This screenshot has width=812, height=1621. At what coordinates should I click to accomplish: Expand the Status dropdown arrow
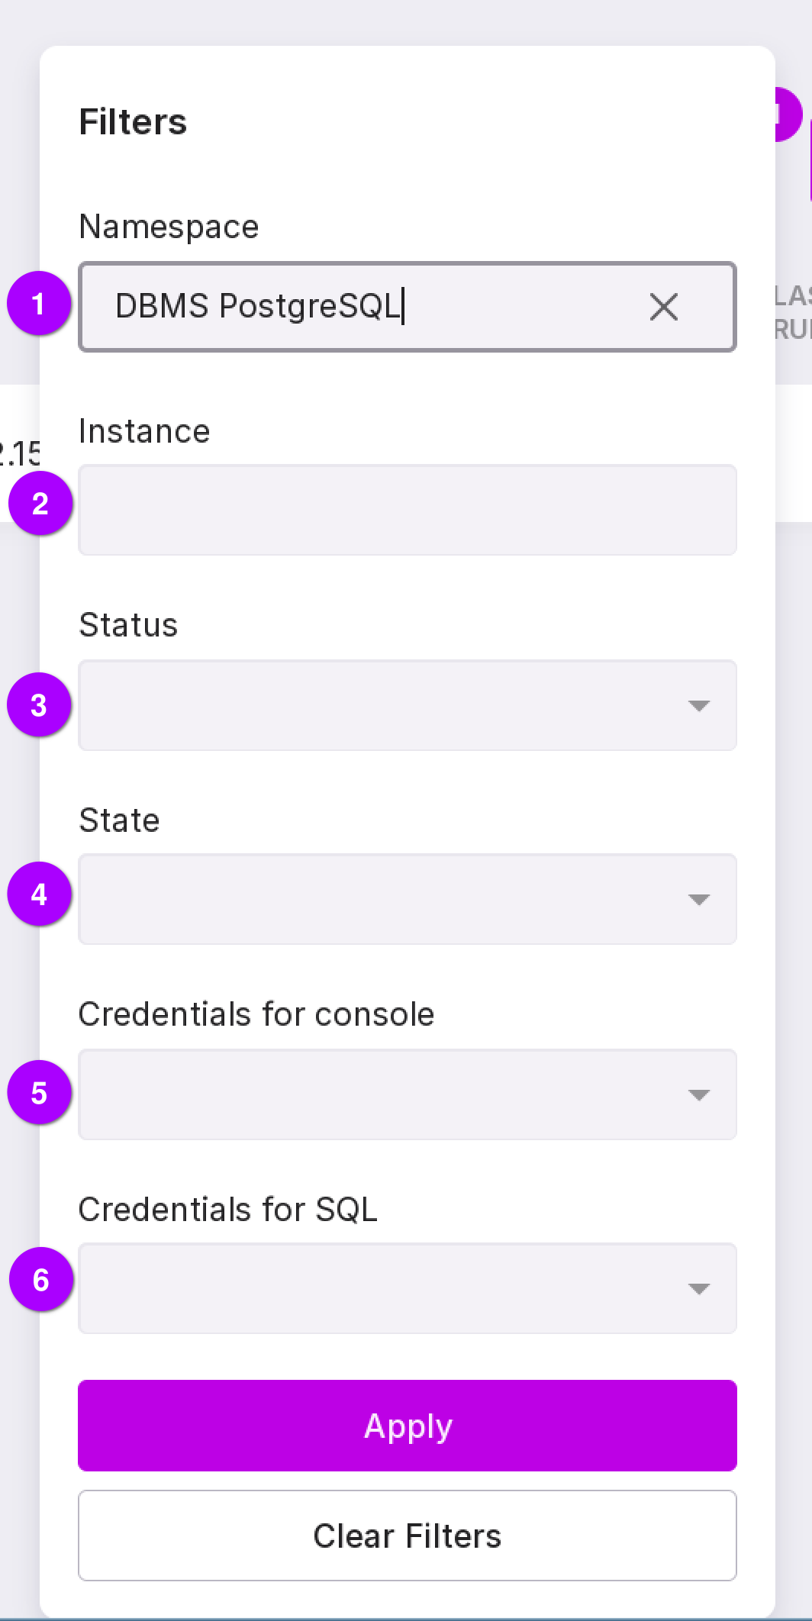[698, 705]
